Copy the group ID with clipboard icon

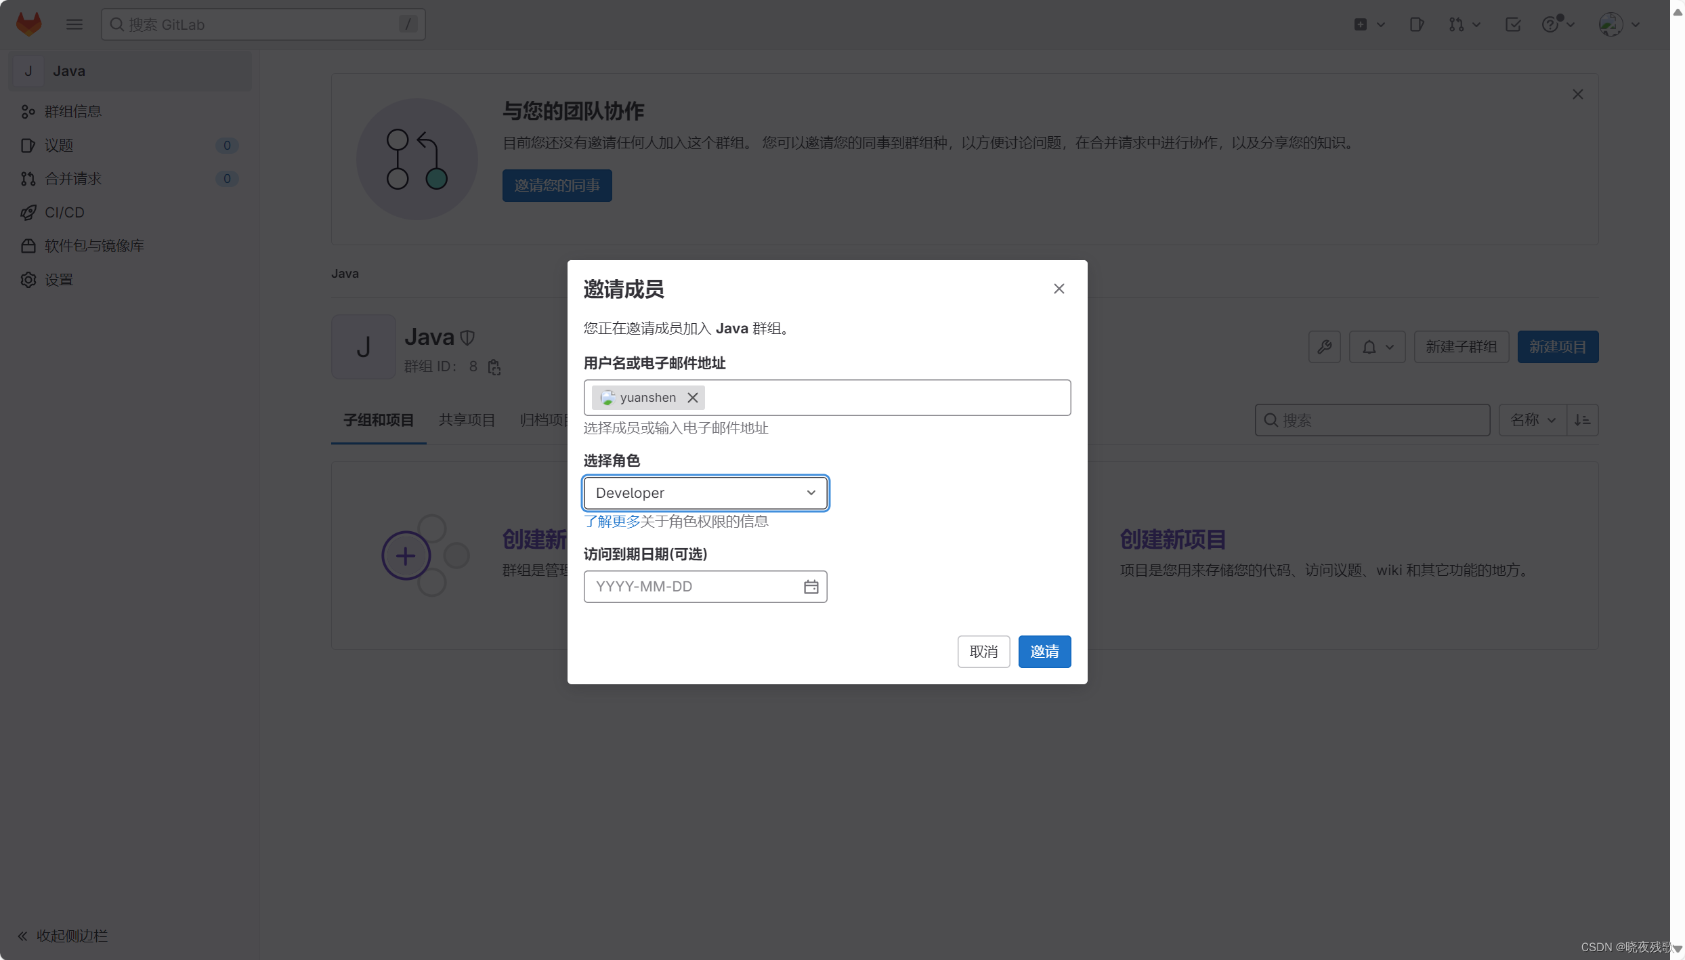(494, 367)
